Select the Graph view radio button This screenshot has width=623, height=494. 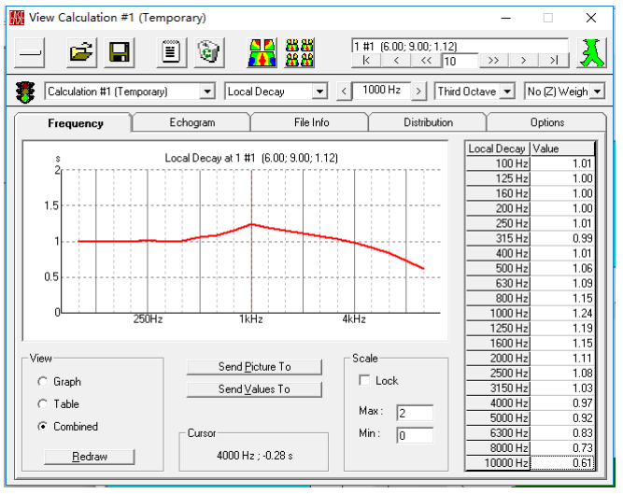43,382
